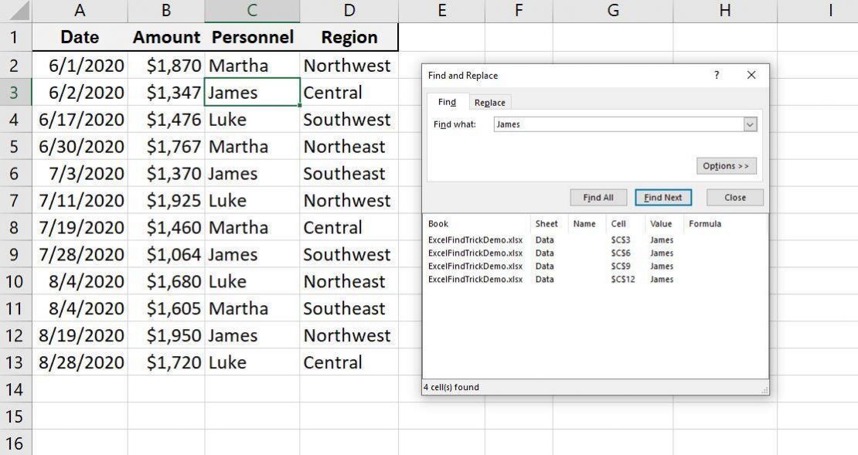The height and width of the screenshot is (455, 858).
Task: Click the Find Next button
Action: click(662, 197)
